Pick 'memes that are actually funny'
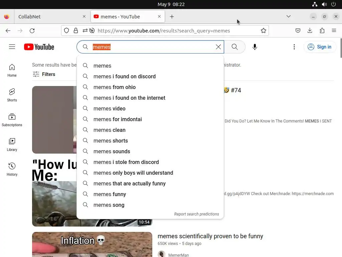 pyautogui.click(x=150, y=183)
